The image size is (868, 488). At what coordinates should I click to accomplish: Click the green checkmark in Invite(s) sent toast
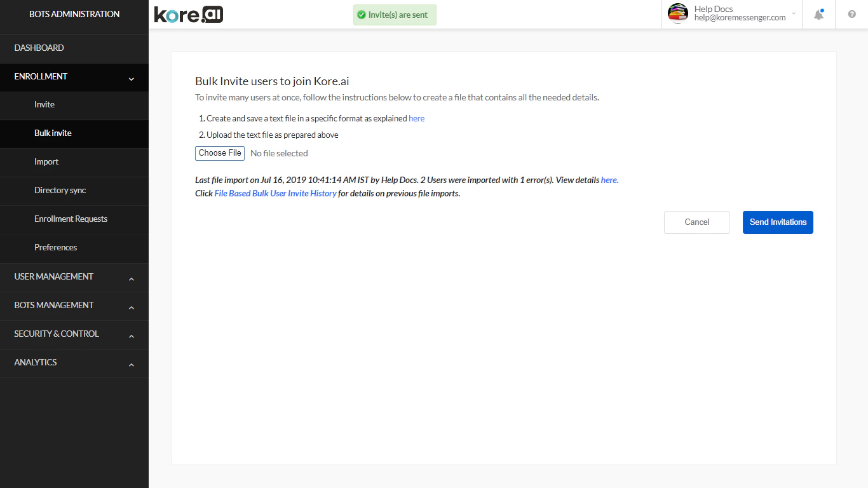[x=362, y=15]
